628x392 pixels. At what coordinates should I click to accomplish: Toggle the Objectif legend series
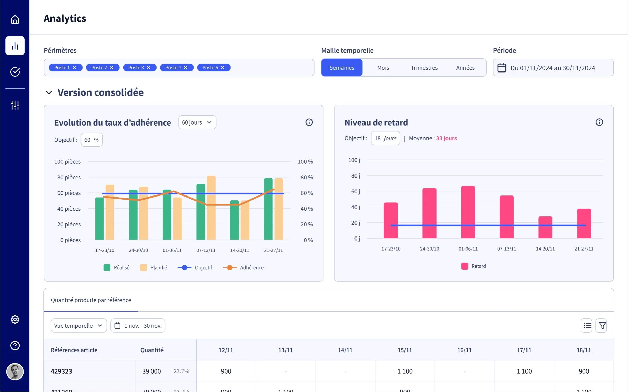[195, 267]
